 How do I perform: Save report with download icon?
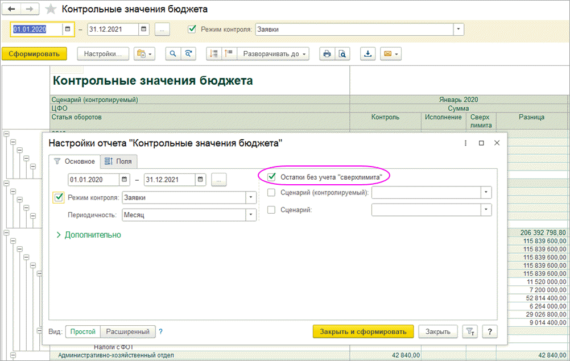point(368,54)
